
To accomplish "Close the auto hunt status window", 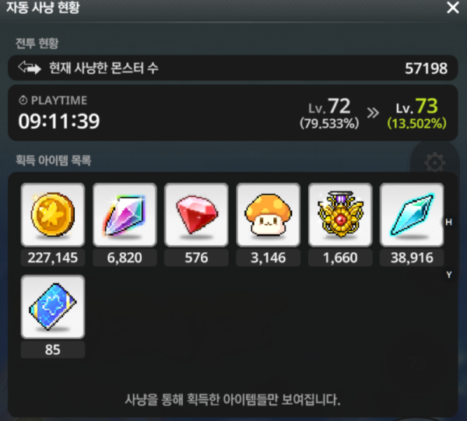I will pos(453,8).
